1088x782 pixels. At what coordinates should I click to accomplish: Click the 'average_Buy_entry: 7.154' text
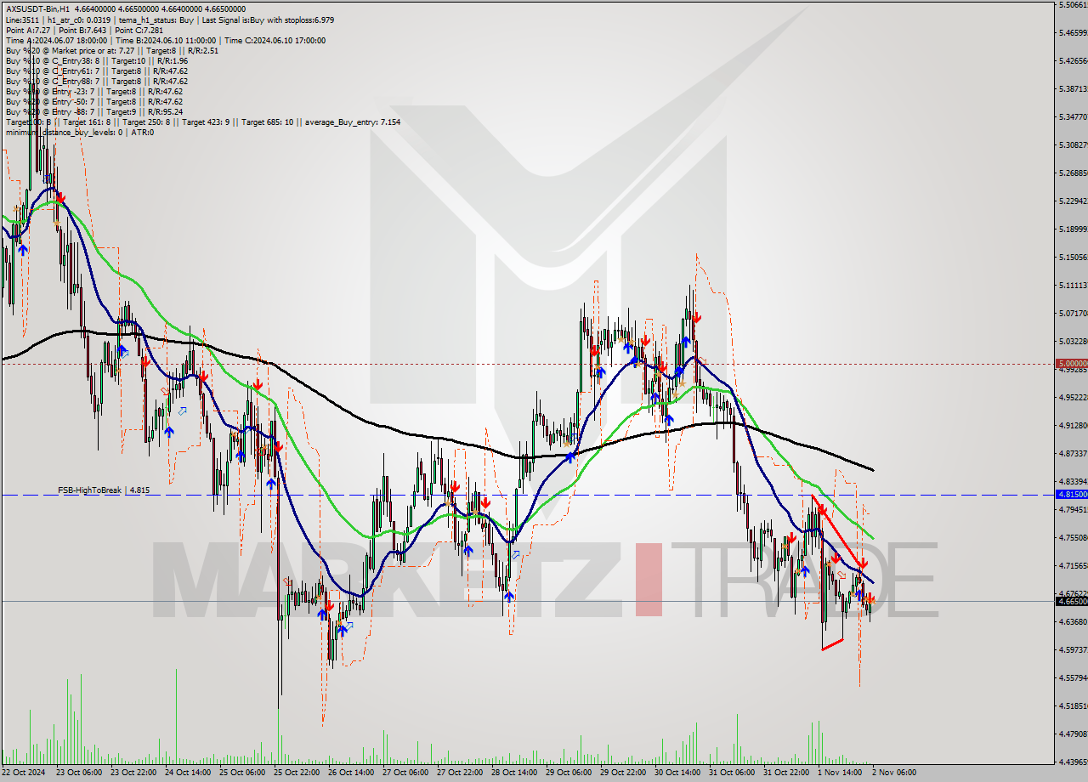(x=353, y=122)
